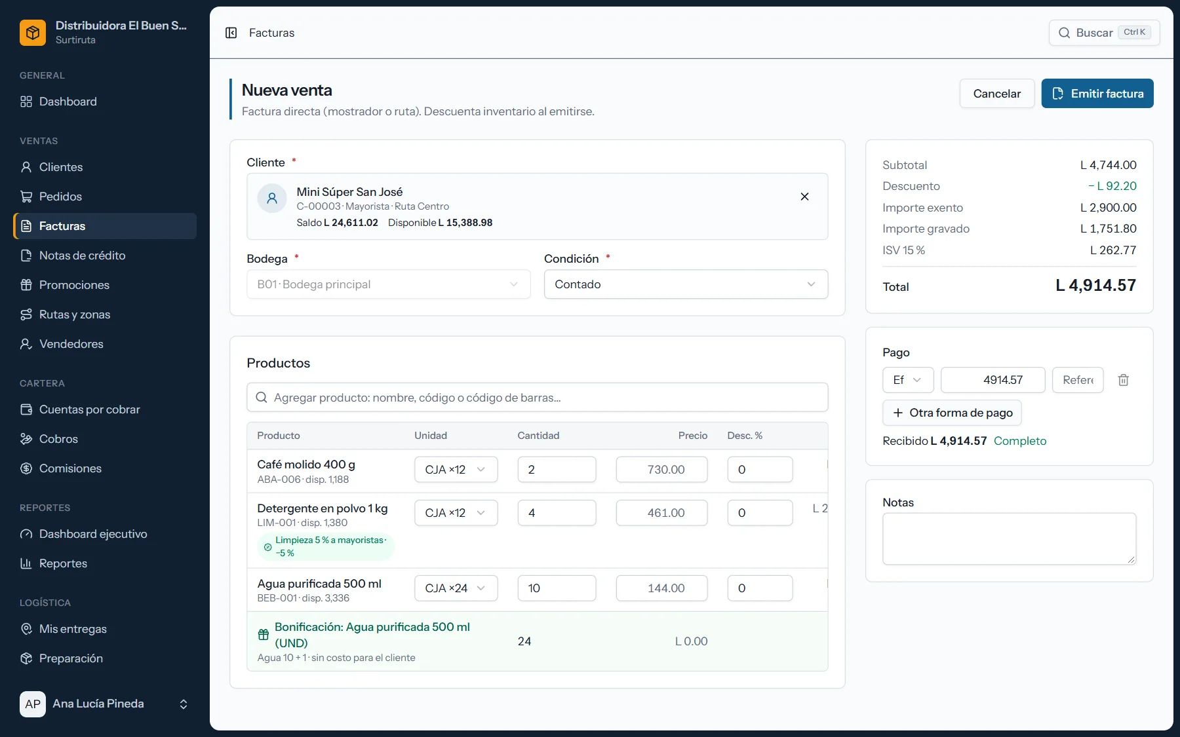
Task: Select Facturas in the sidebar
Action: [105, 226]
